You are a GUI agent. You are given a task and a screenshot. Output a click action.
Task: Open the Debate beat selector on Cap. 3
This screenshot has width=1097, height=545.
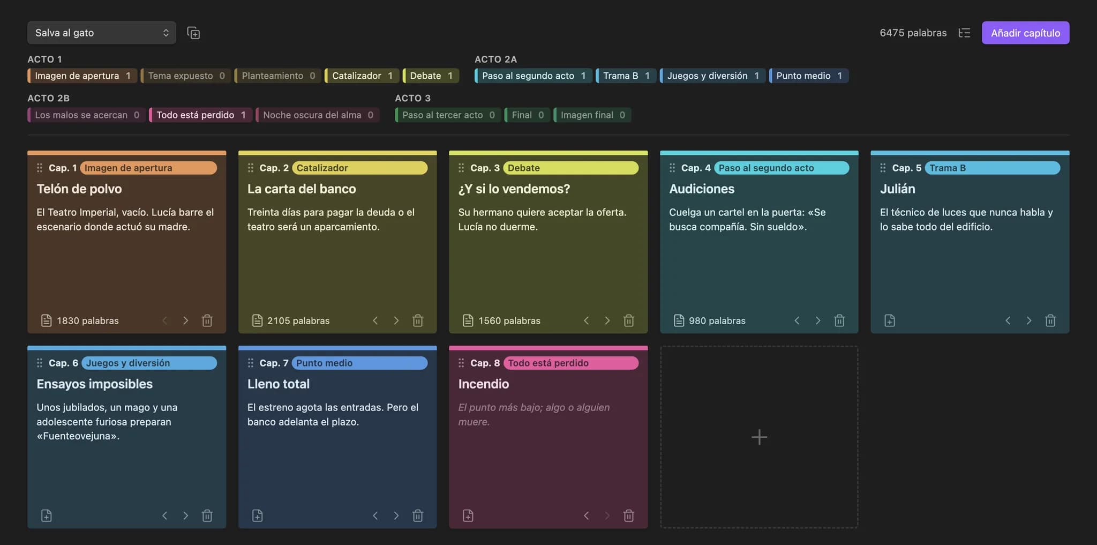[570, 168]
